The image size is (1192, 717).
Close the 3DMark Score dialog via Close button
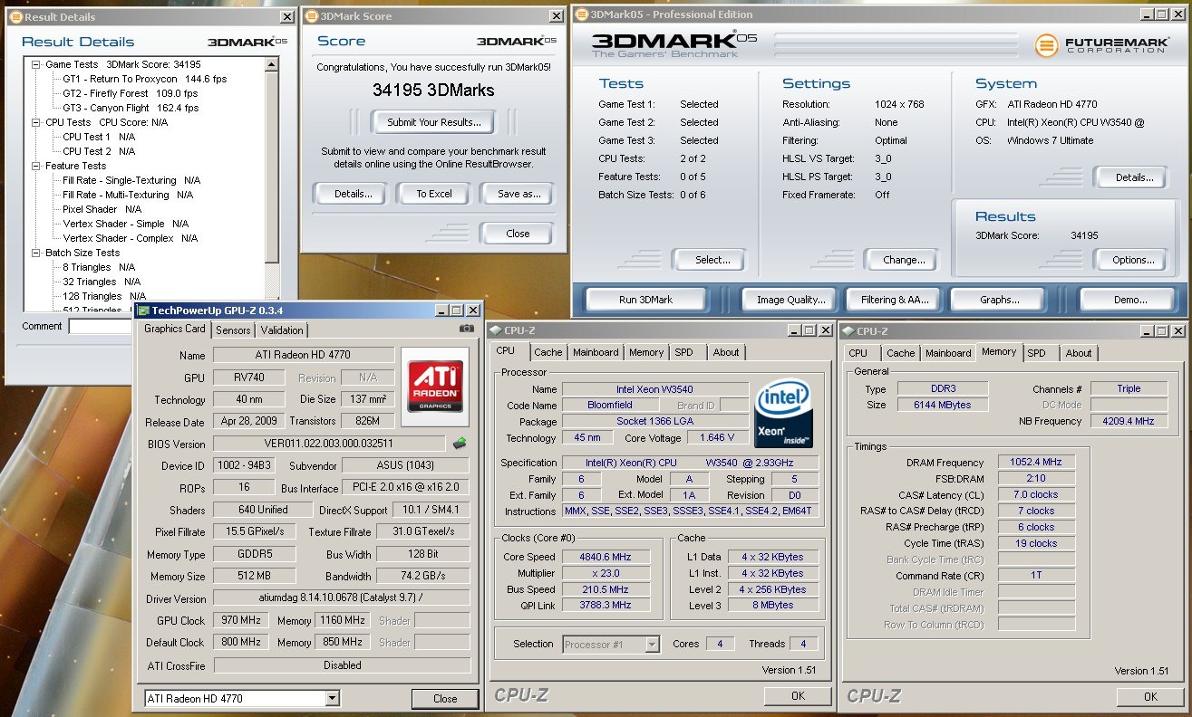pyautogui.click(x=518, y=234)
